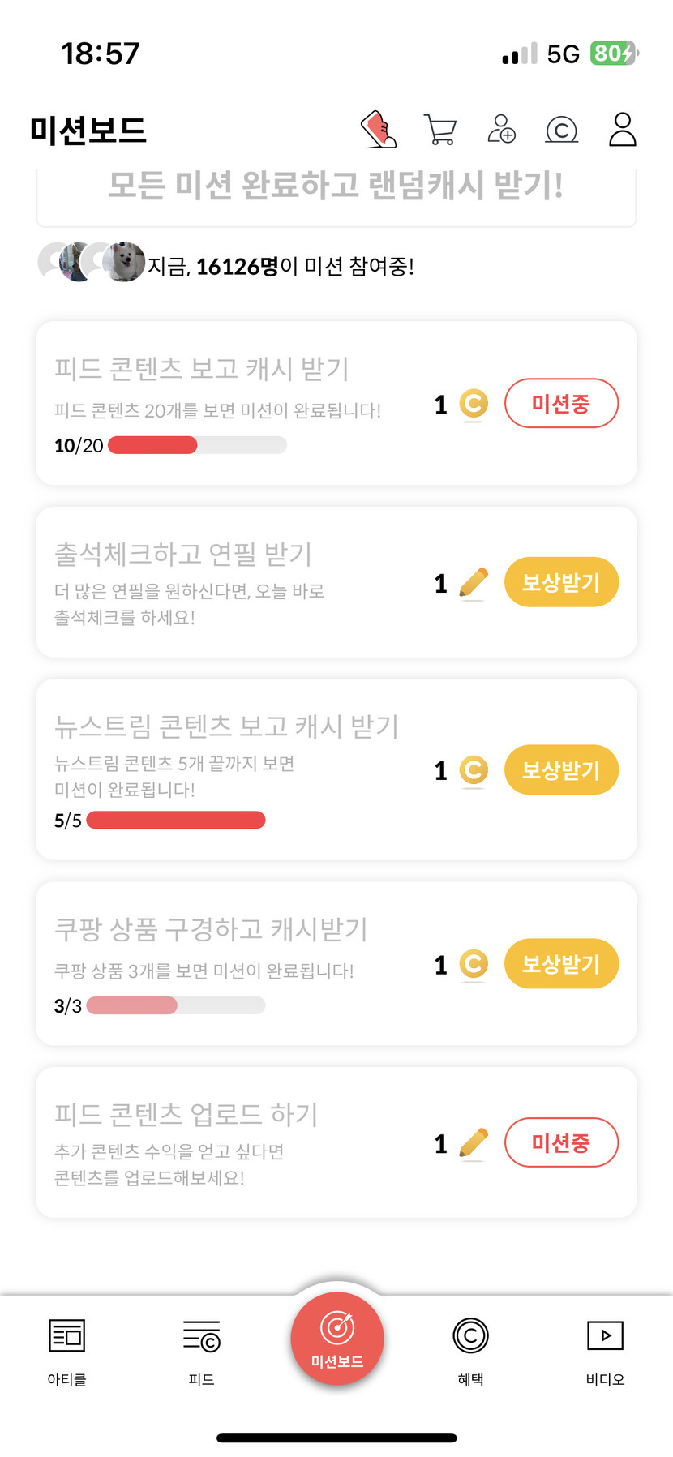Tap pencil icon in 출석체크 mission
The width and height of the screenshot is (673, 1457).
(474, 583)
